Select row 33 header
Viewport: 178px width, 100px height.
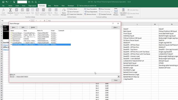point(1,88)
